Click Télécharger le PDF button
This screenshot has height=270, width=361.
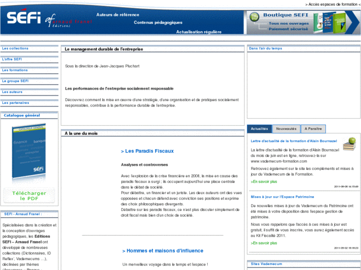(x=29, y=196)
